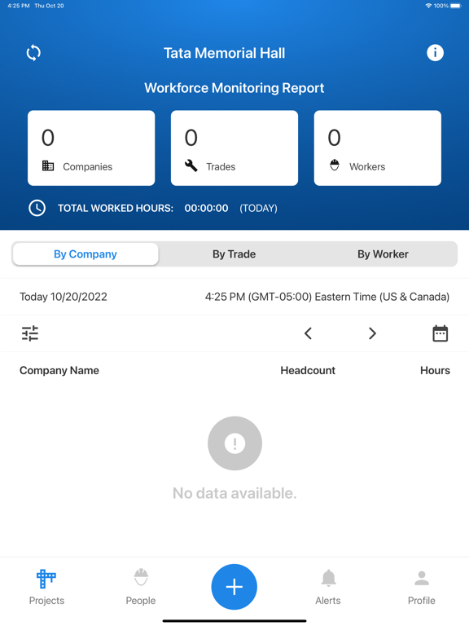The height and width of the screenshot is (626, 469).
Task: Tap the Today 10/20/2022 date label
Action: tap(64, 297)
